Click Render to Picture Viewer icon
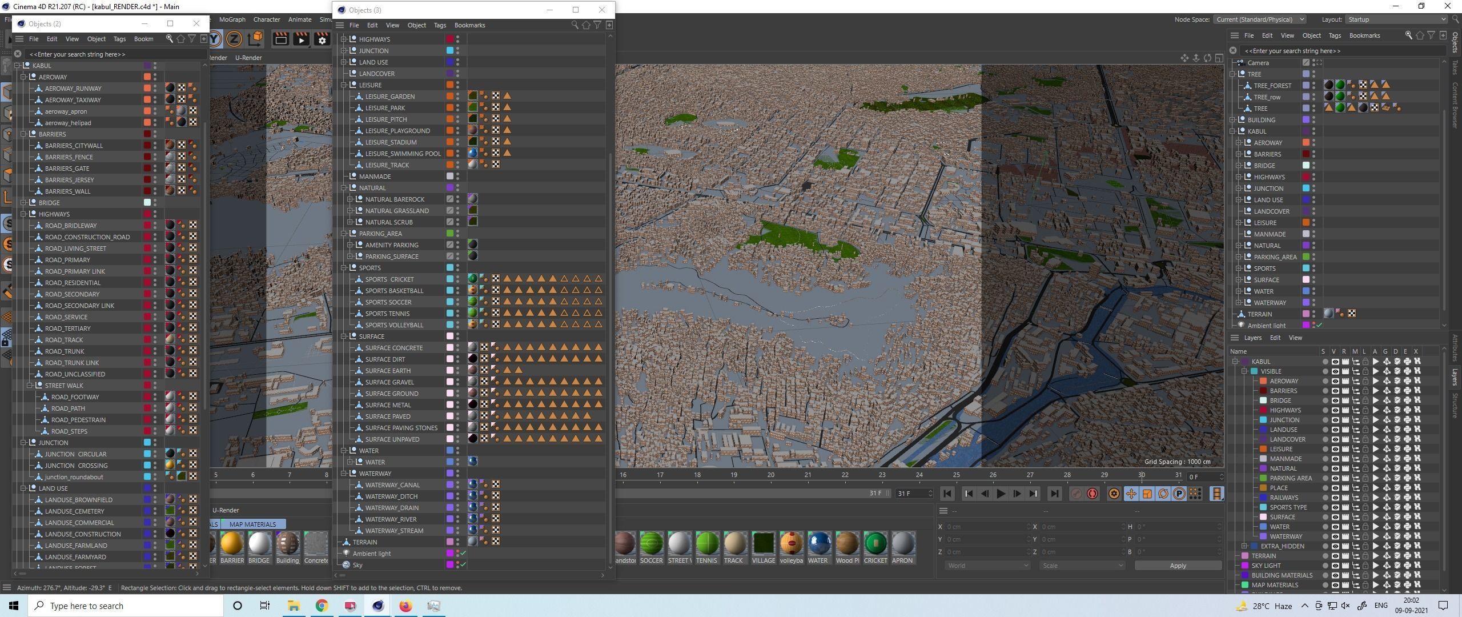 click(x=301, y=39)
